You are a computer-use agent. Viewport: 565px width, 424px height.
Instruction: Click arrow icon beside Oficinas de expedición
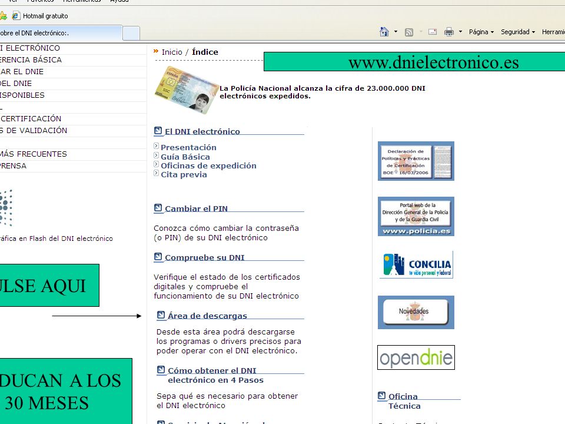click(x=156, y=164)
